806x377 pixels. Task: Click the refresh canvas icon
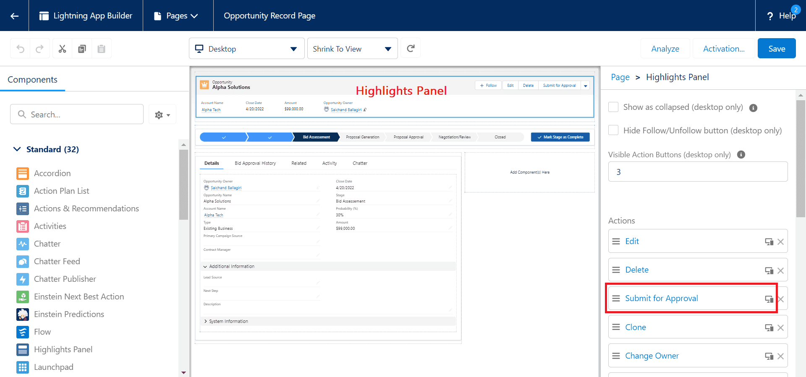click(411, 48)
